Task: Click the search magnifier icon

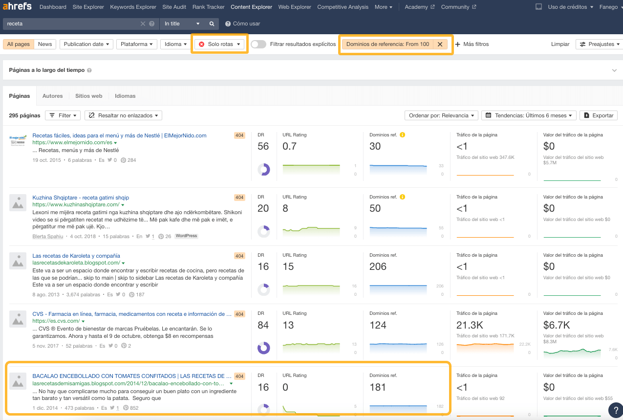Action: point(212,23)
